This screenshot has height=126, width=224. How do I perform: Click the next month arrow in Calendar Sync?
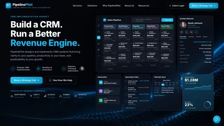(178, 80)
